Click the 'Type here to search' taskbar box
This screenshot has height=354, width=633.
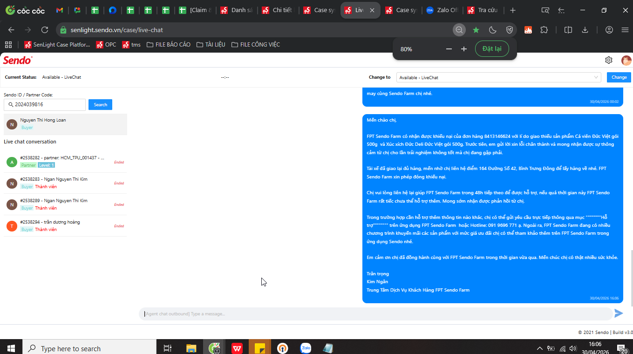(89, 348)
